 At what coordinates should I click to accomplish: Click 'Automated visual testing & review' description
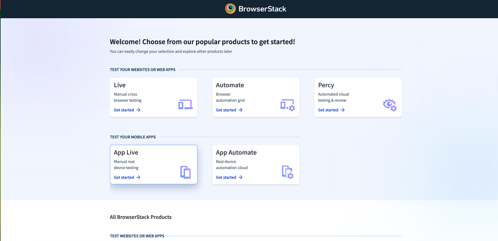[334, 97]
